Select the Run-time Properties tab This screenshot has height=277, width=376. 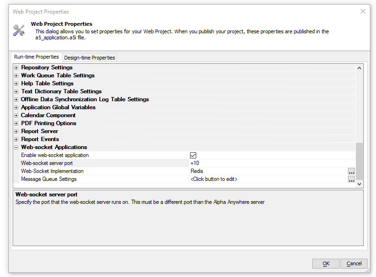(37, 57)
